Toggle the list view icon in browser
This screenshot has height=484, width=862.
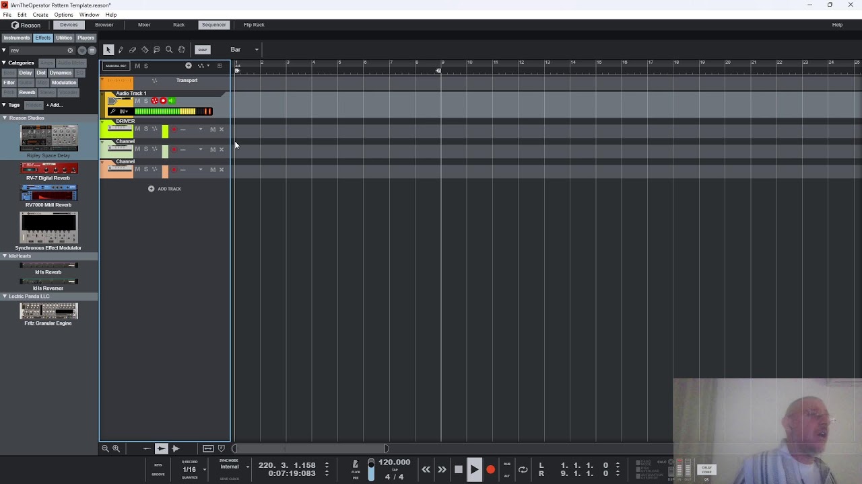coord(92,50)
